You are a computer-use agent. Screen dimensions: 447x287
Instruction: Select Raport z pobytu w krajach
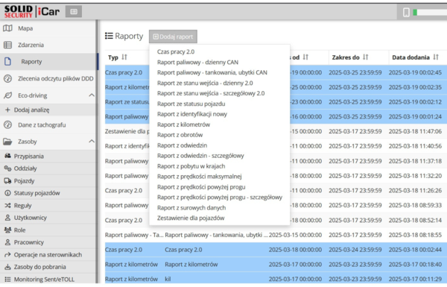pyautogui.click(x=191, y=166)
